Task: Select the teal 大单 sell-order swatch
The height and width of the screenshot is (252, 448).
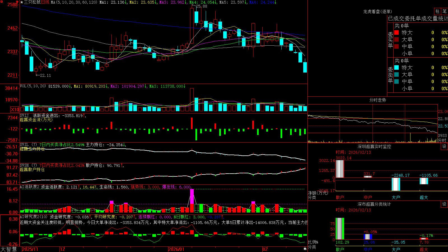Action: point(396,74)
